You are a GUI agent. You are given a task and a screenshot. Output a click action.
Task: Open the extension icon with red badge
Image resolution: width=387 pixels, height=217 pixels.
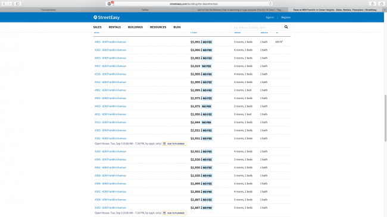(110, 4)
